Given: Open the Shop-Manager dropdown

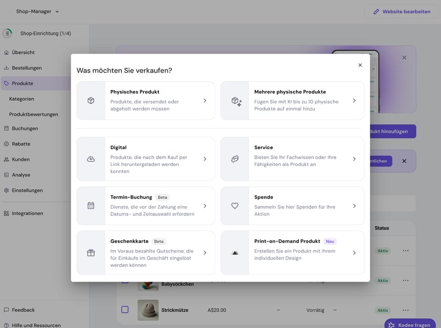Looking at the screenshot, I should coord(37,11).
